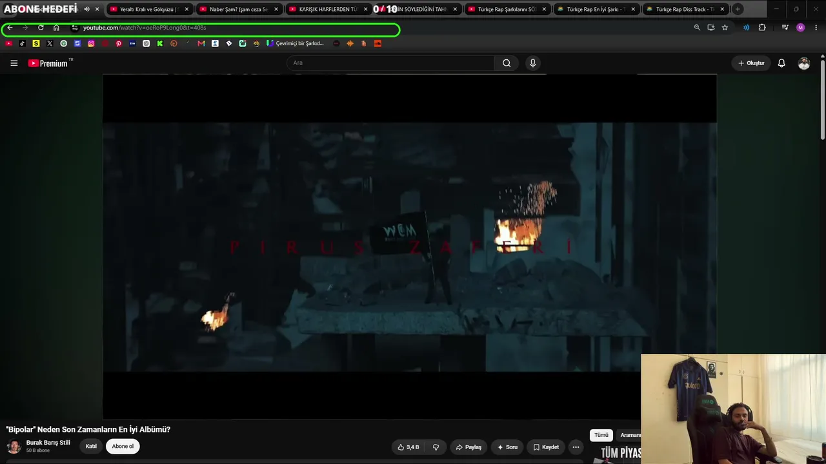Open the YouTube bookmark in bookmarks bar
This screenshot has height=464, width=826.
[8, 44]
